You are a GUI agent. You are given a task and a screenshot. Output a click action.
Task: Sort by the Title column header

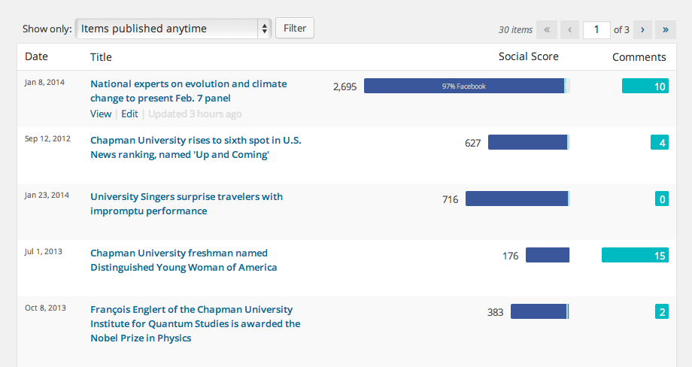pos(101,57)
